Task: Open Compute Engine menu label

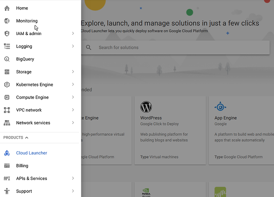Action: (x=32, y=97)
